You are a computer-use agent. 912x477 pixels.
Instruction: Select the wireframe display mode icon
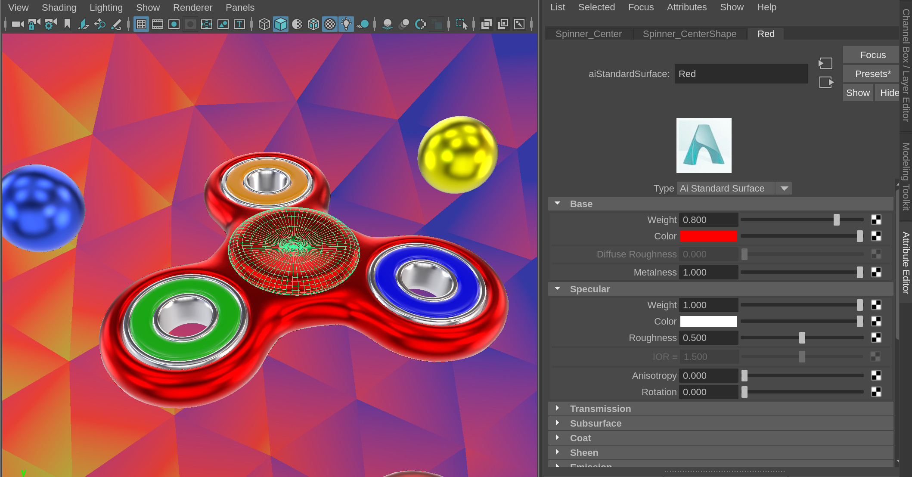[x=264, y=24]
